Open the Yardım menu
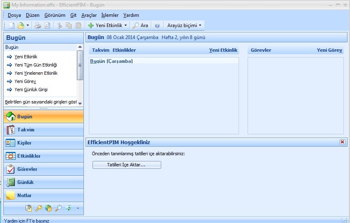350x223 pixels. 131,15
